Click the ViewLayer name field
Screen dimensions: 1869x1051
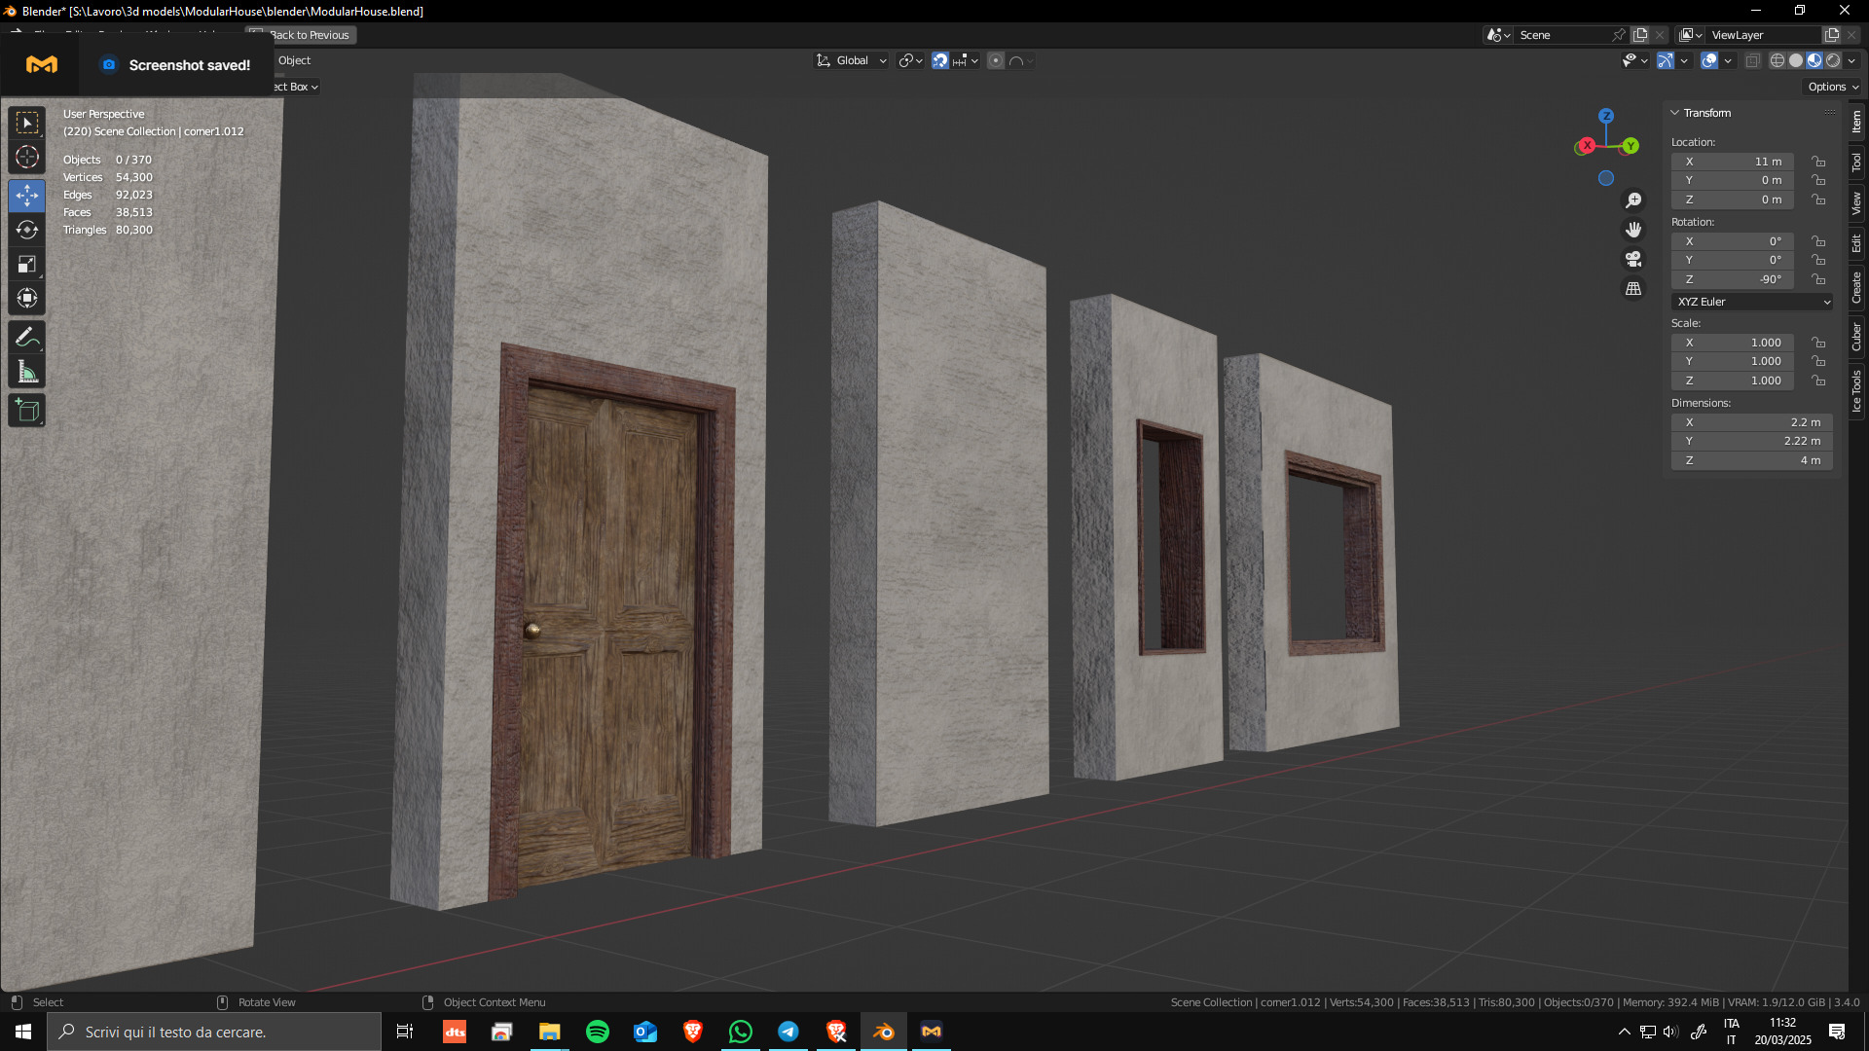click(1762, 35)
